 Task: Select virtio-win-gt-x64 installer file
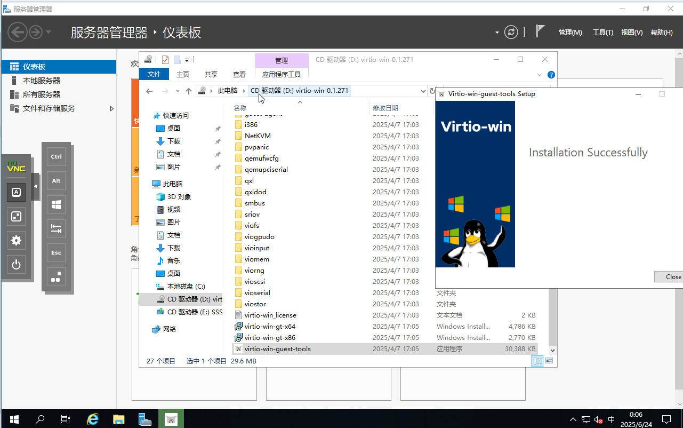(270, 326)
